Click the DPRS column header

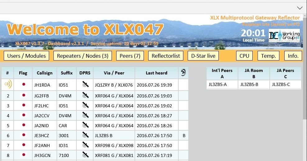point(85,73)
